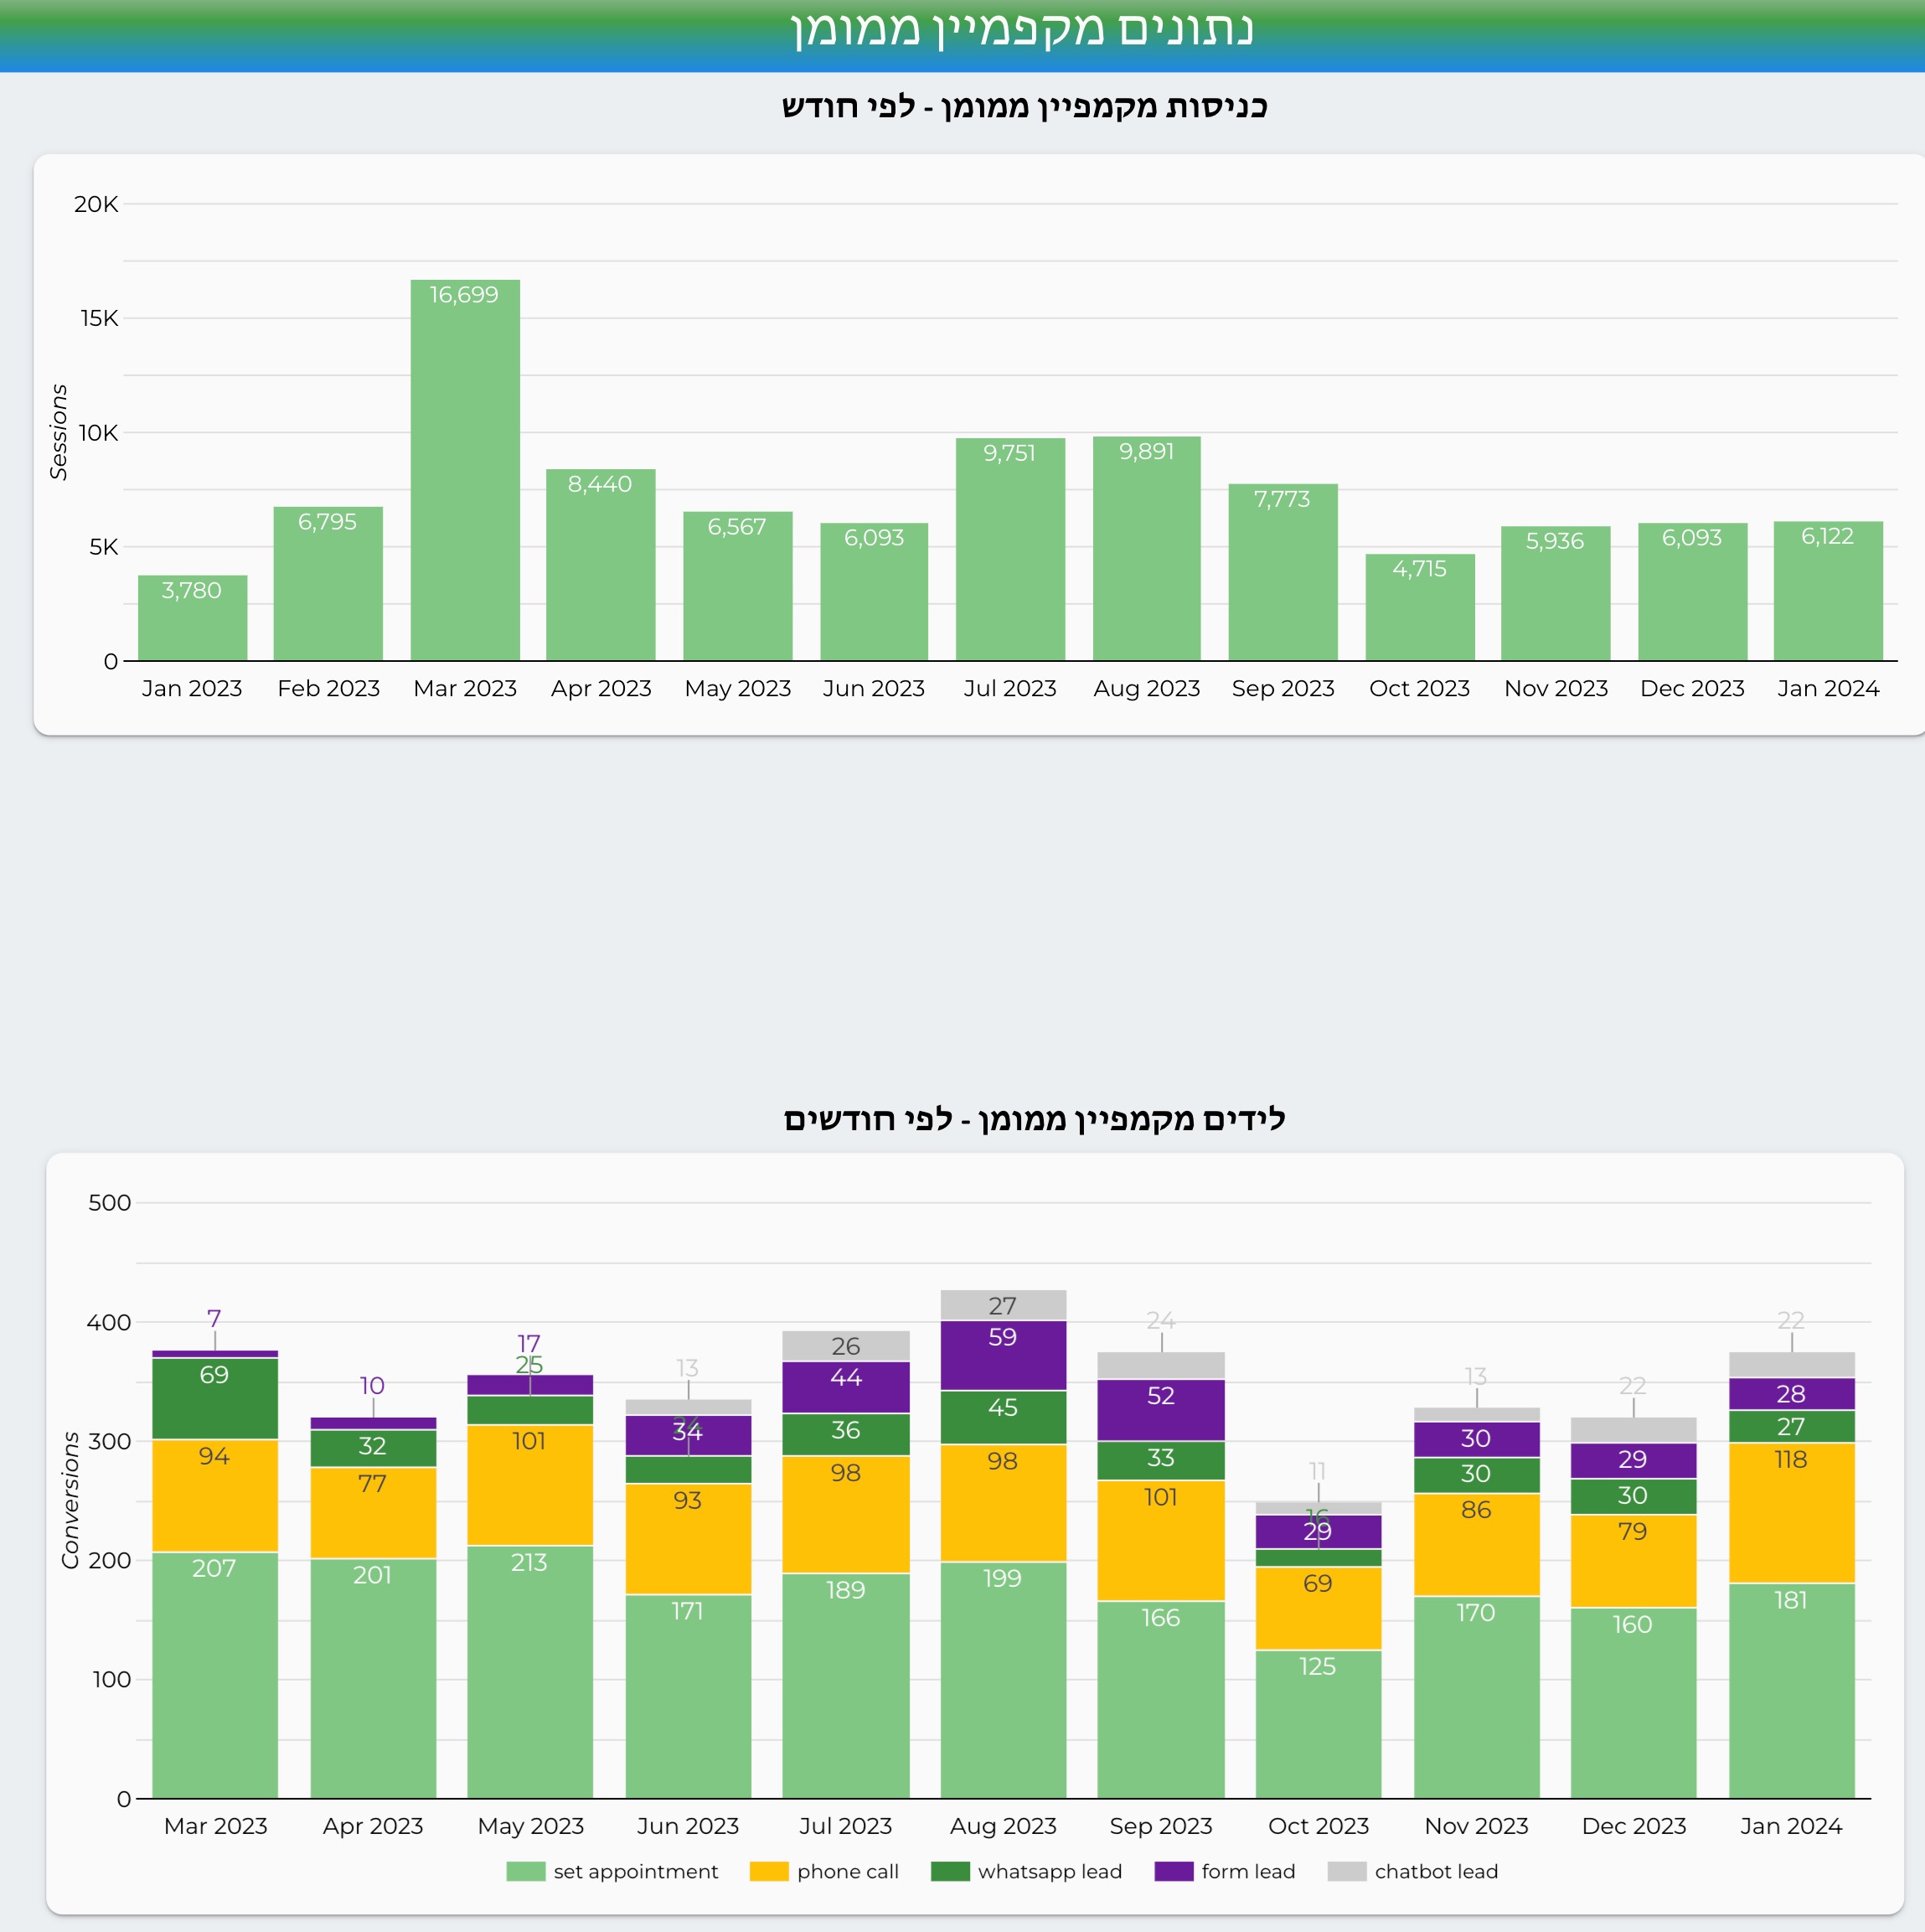Click May 2023 set appointment segment 213
The width and height of the screenshot is (1925, 1932).
click(x=530, y=1672)
